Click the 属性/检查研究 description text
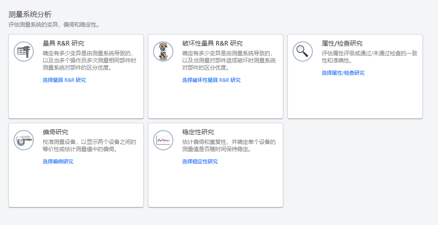The height and width of the screenshot is (225, 438). coord(370,57)
